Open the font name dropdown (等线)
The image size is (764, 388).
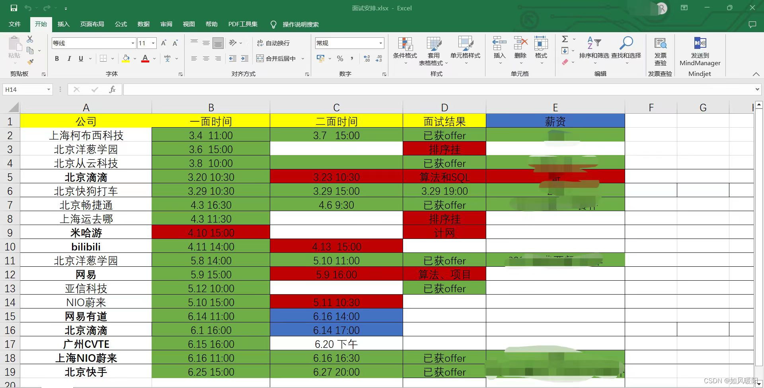(x=133, y=43)
